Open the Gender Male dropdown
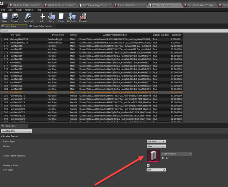This screenshot has height=187, width=228. point(156,146)
